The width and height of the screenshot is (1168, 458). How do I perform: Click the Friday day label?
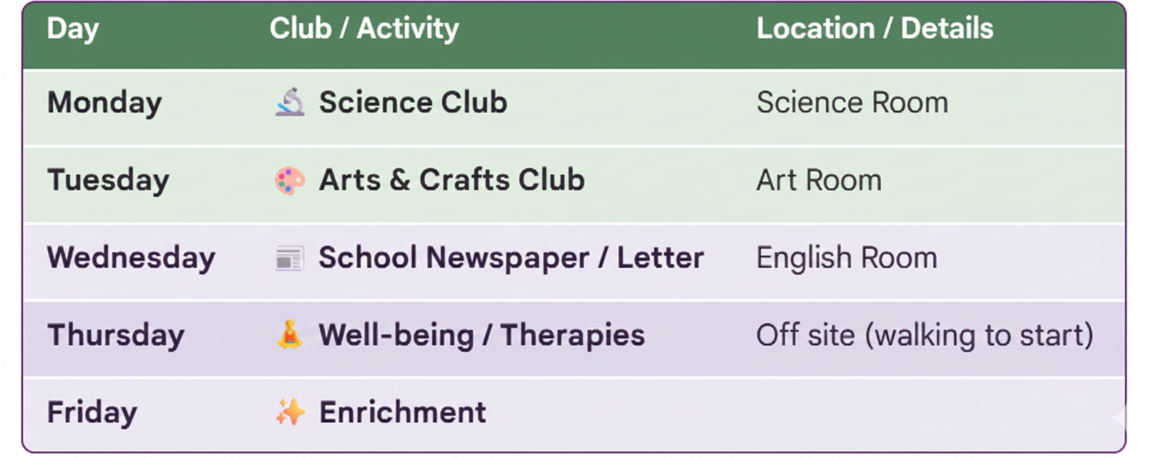coord(92,413)
